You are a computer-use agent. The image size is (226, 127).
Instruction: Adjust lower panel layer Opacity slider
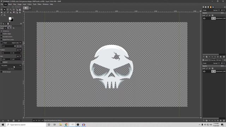(x=214, y=66)
